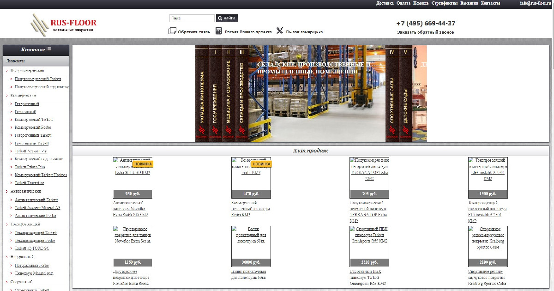The image size is (554, 291).
Task: Open the Вызов замерщика link
Action: coord(304,32)
